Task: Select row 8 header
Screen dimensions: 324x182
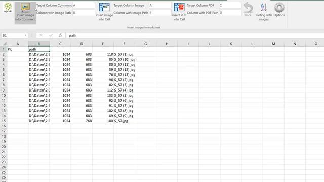Action: [x=4, y=85]
